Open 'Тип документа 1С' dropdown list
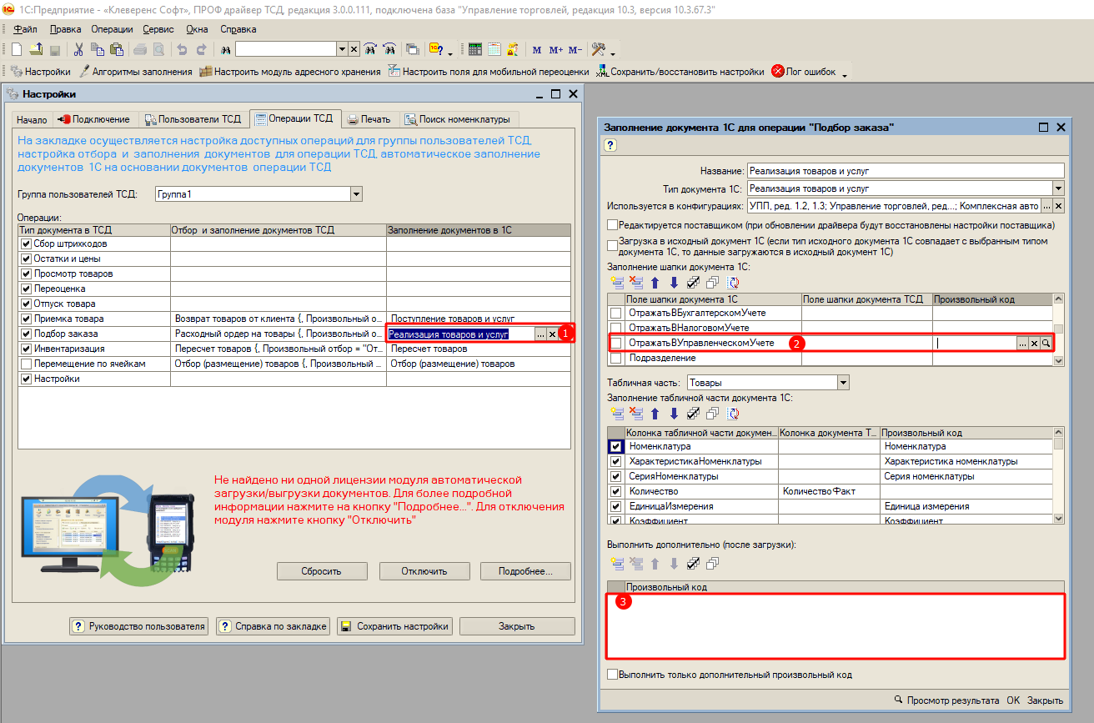This screenshot has width=1094, height=723. 1058,188
